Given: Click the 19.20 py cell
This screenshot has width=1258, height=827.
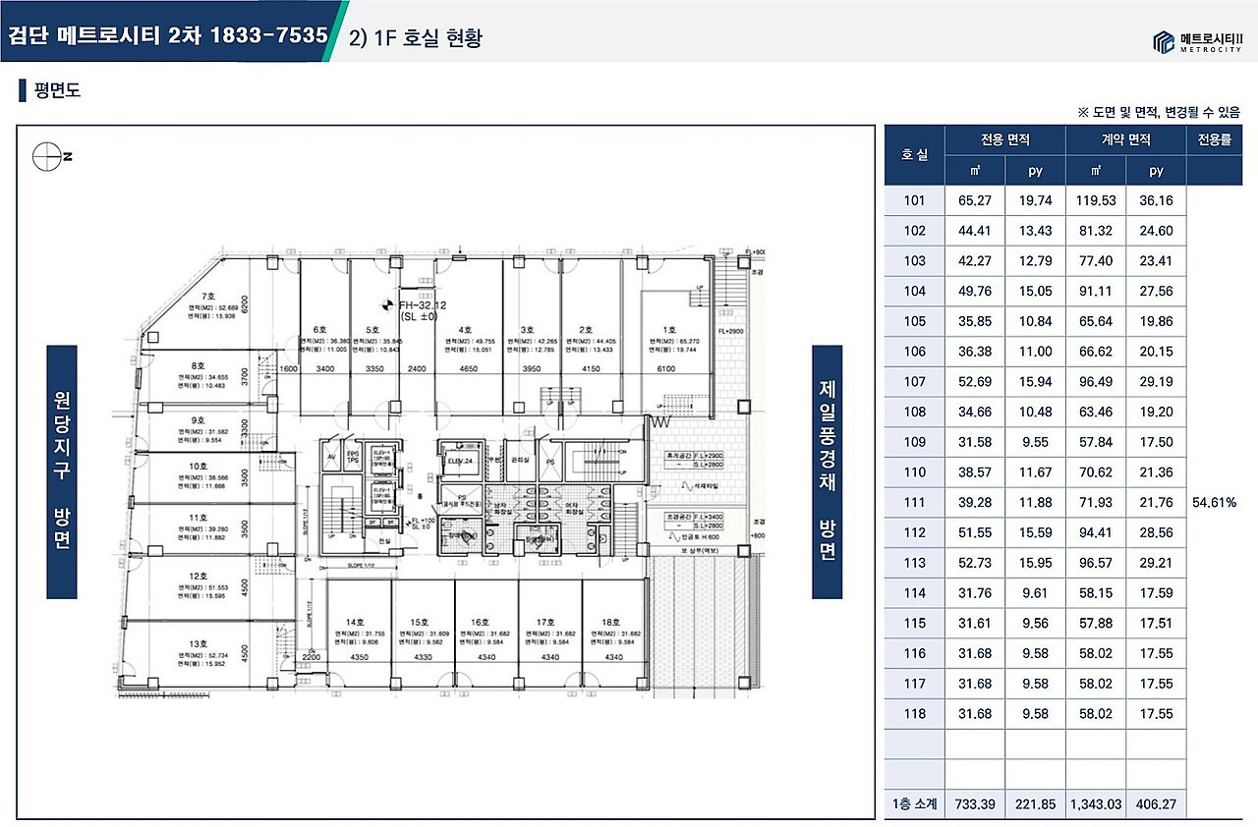Looking at the screenshot, I should [1156, 412].
